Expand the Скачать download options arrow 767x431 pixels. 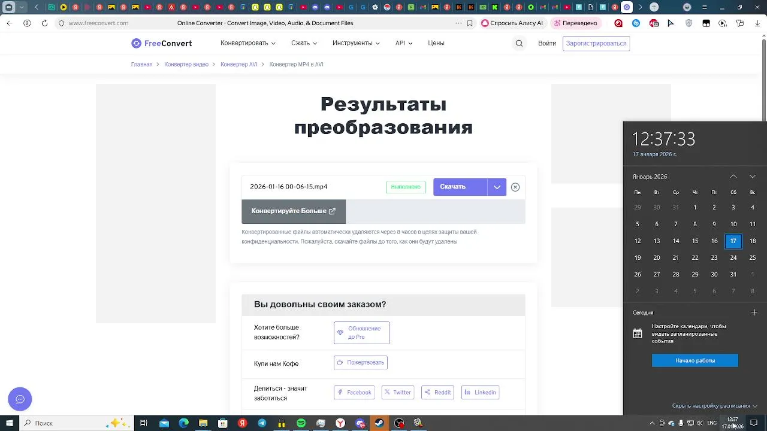pyautogui.click(x=497, y=187)
